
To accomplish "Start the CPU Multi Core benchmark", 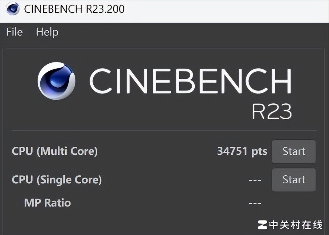I will 294,151.
